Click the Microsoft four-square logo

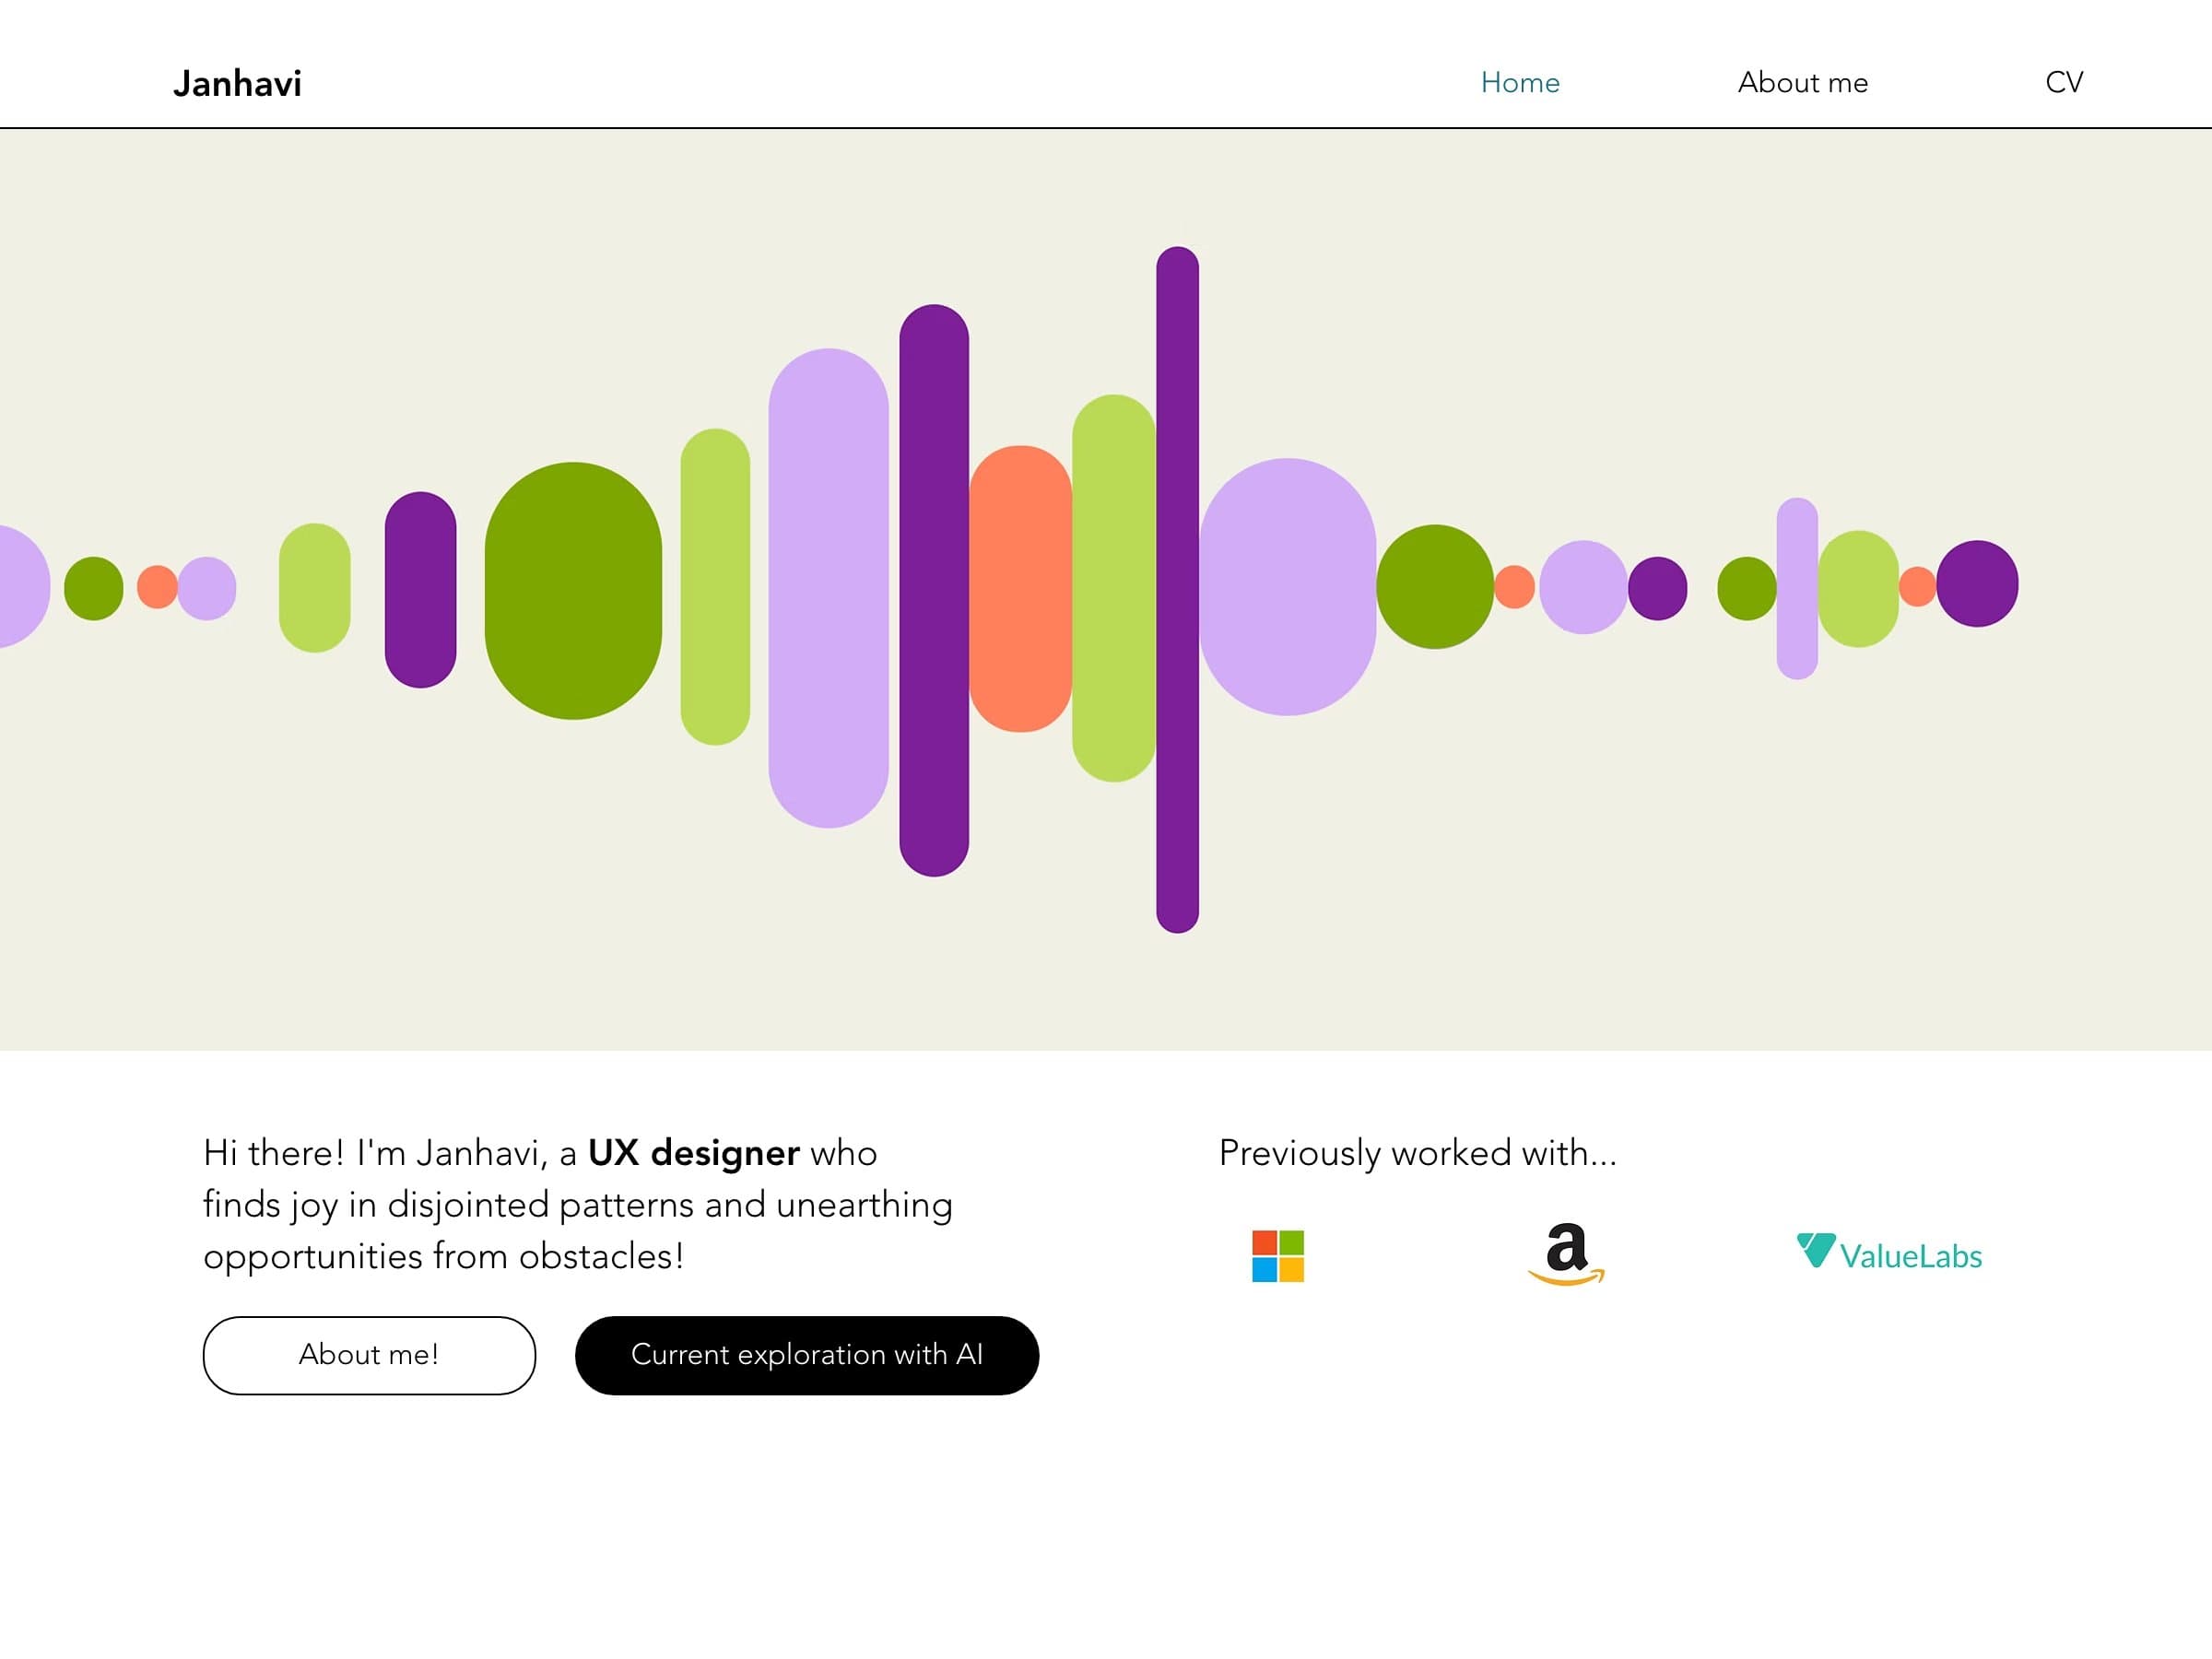(x=1277, y=1255)
